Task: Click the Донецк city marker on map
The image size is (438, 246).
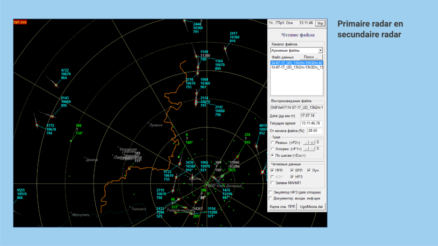Action: coord(85,158)
